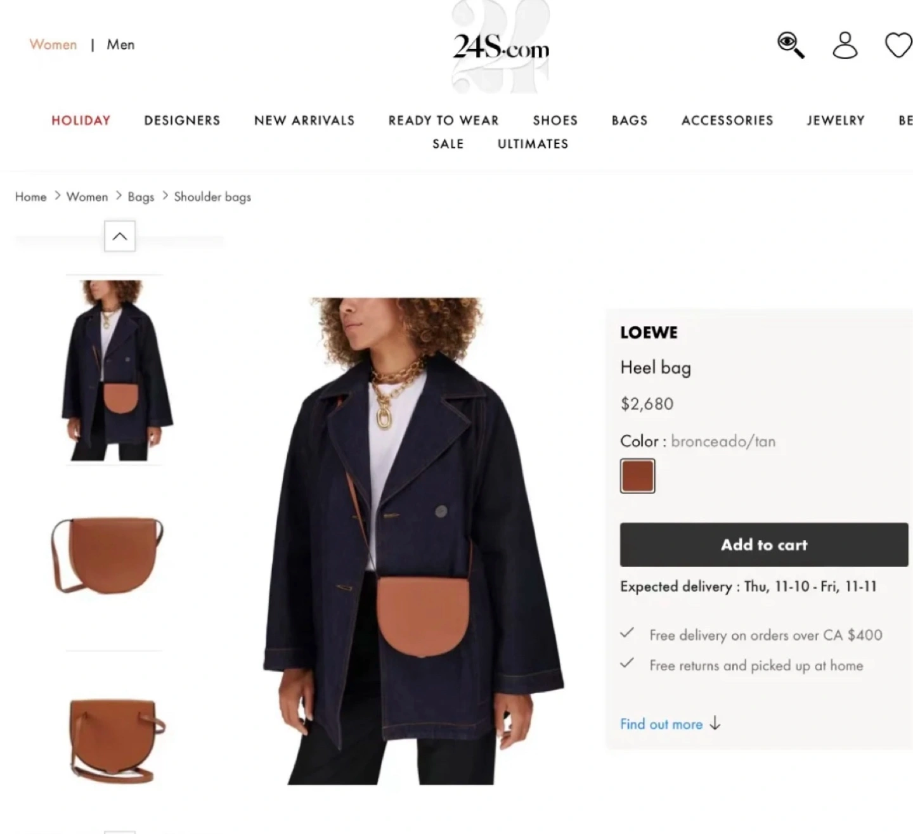Select the front view bag thumbnail
The image size is (913, 834).
click(107, 556)
